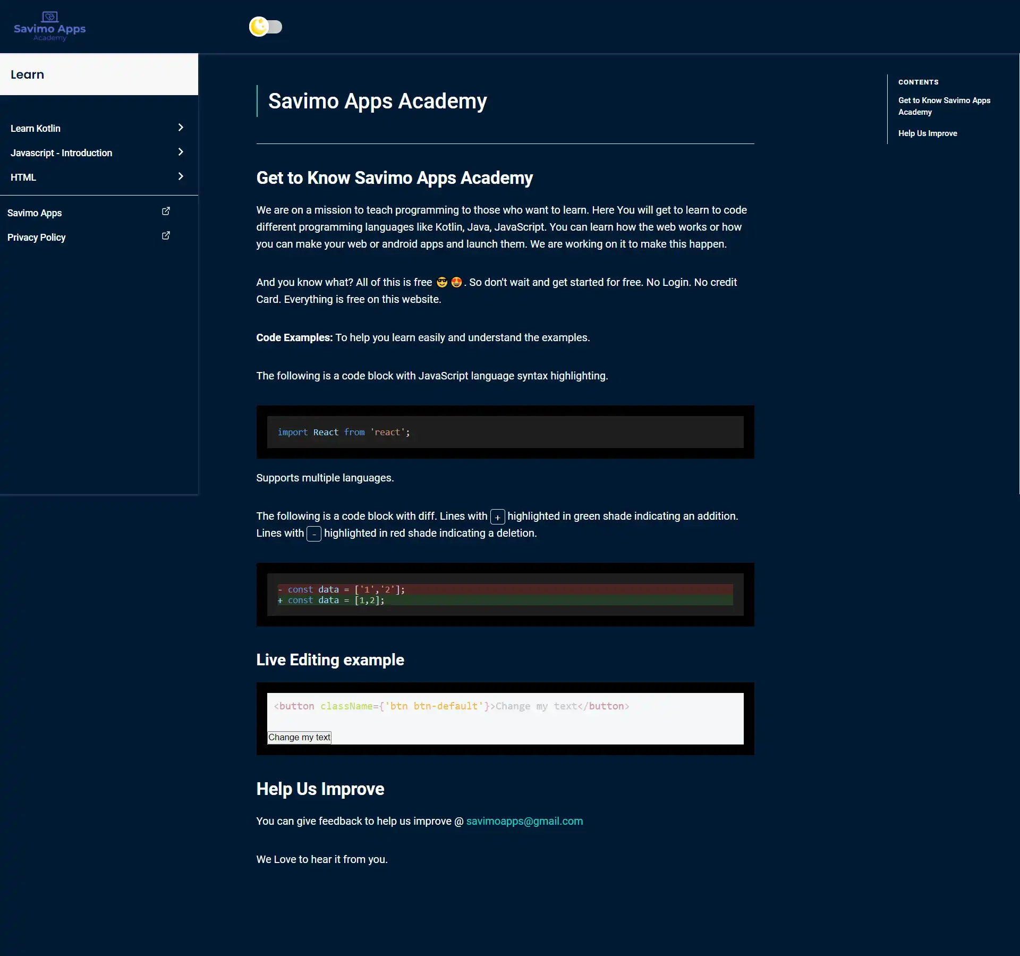Viewport: 1020px width, 956px height.
Task: Open the Learn Kotlin sidebar item
Action: (36, 128)
